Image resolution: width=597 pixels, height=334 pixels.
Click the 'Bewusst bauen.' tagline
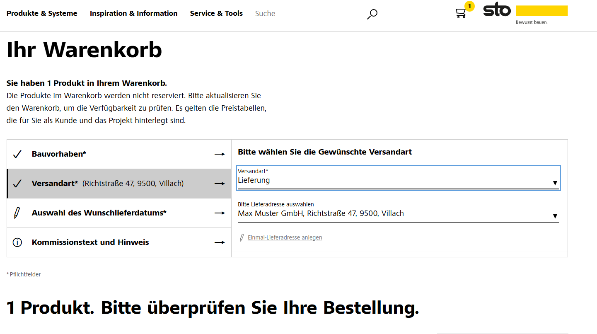(532, 22)
